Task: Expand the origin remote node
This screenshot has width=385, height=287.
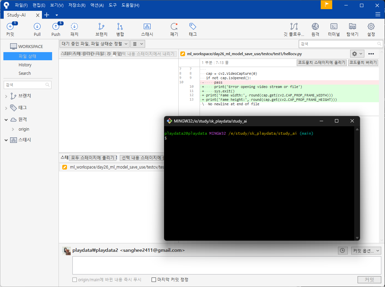Action: point(13,129)
